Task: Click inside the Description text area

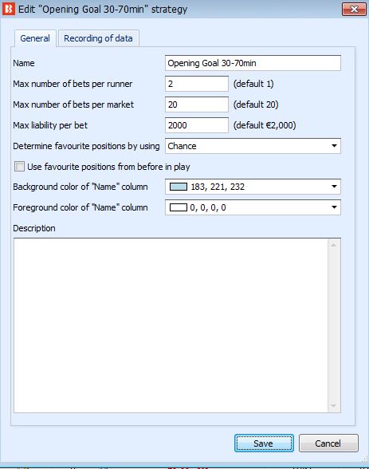Action: 171,325
